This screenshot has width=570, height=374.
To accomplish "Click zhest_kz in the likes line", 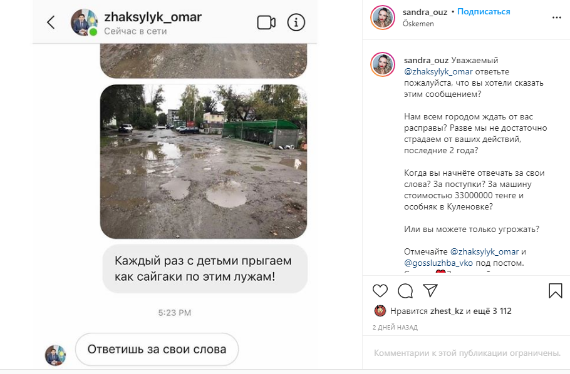I will point(447,311).
